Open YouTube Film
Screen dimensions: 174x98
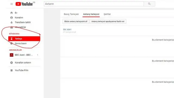[x=22, y=70]
